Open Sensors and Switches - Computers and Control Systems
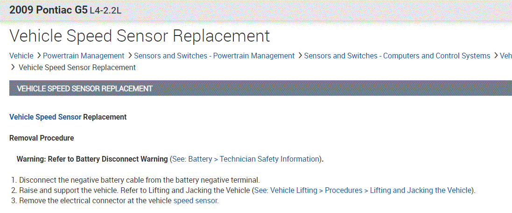Image resolution: width=512 pixels, height=213 pixels. point(397,56)
